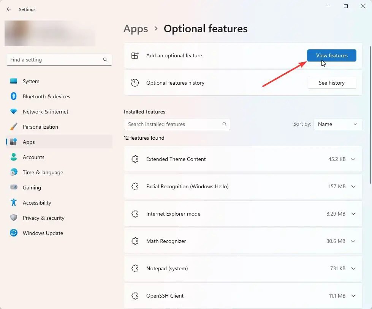Screen dimensions: 372x309
Task: Click the See history button
Action: (x=331, y=83)
